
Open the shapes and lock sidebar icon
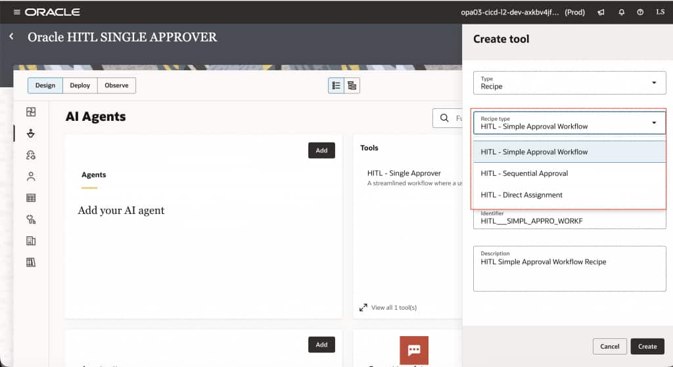point(31,219)
